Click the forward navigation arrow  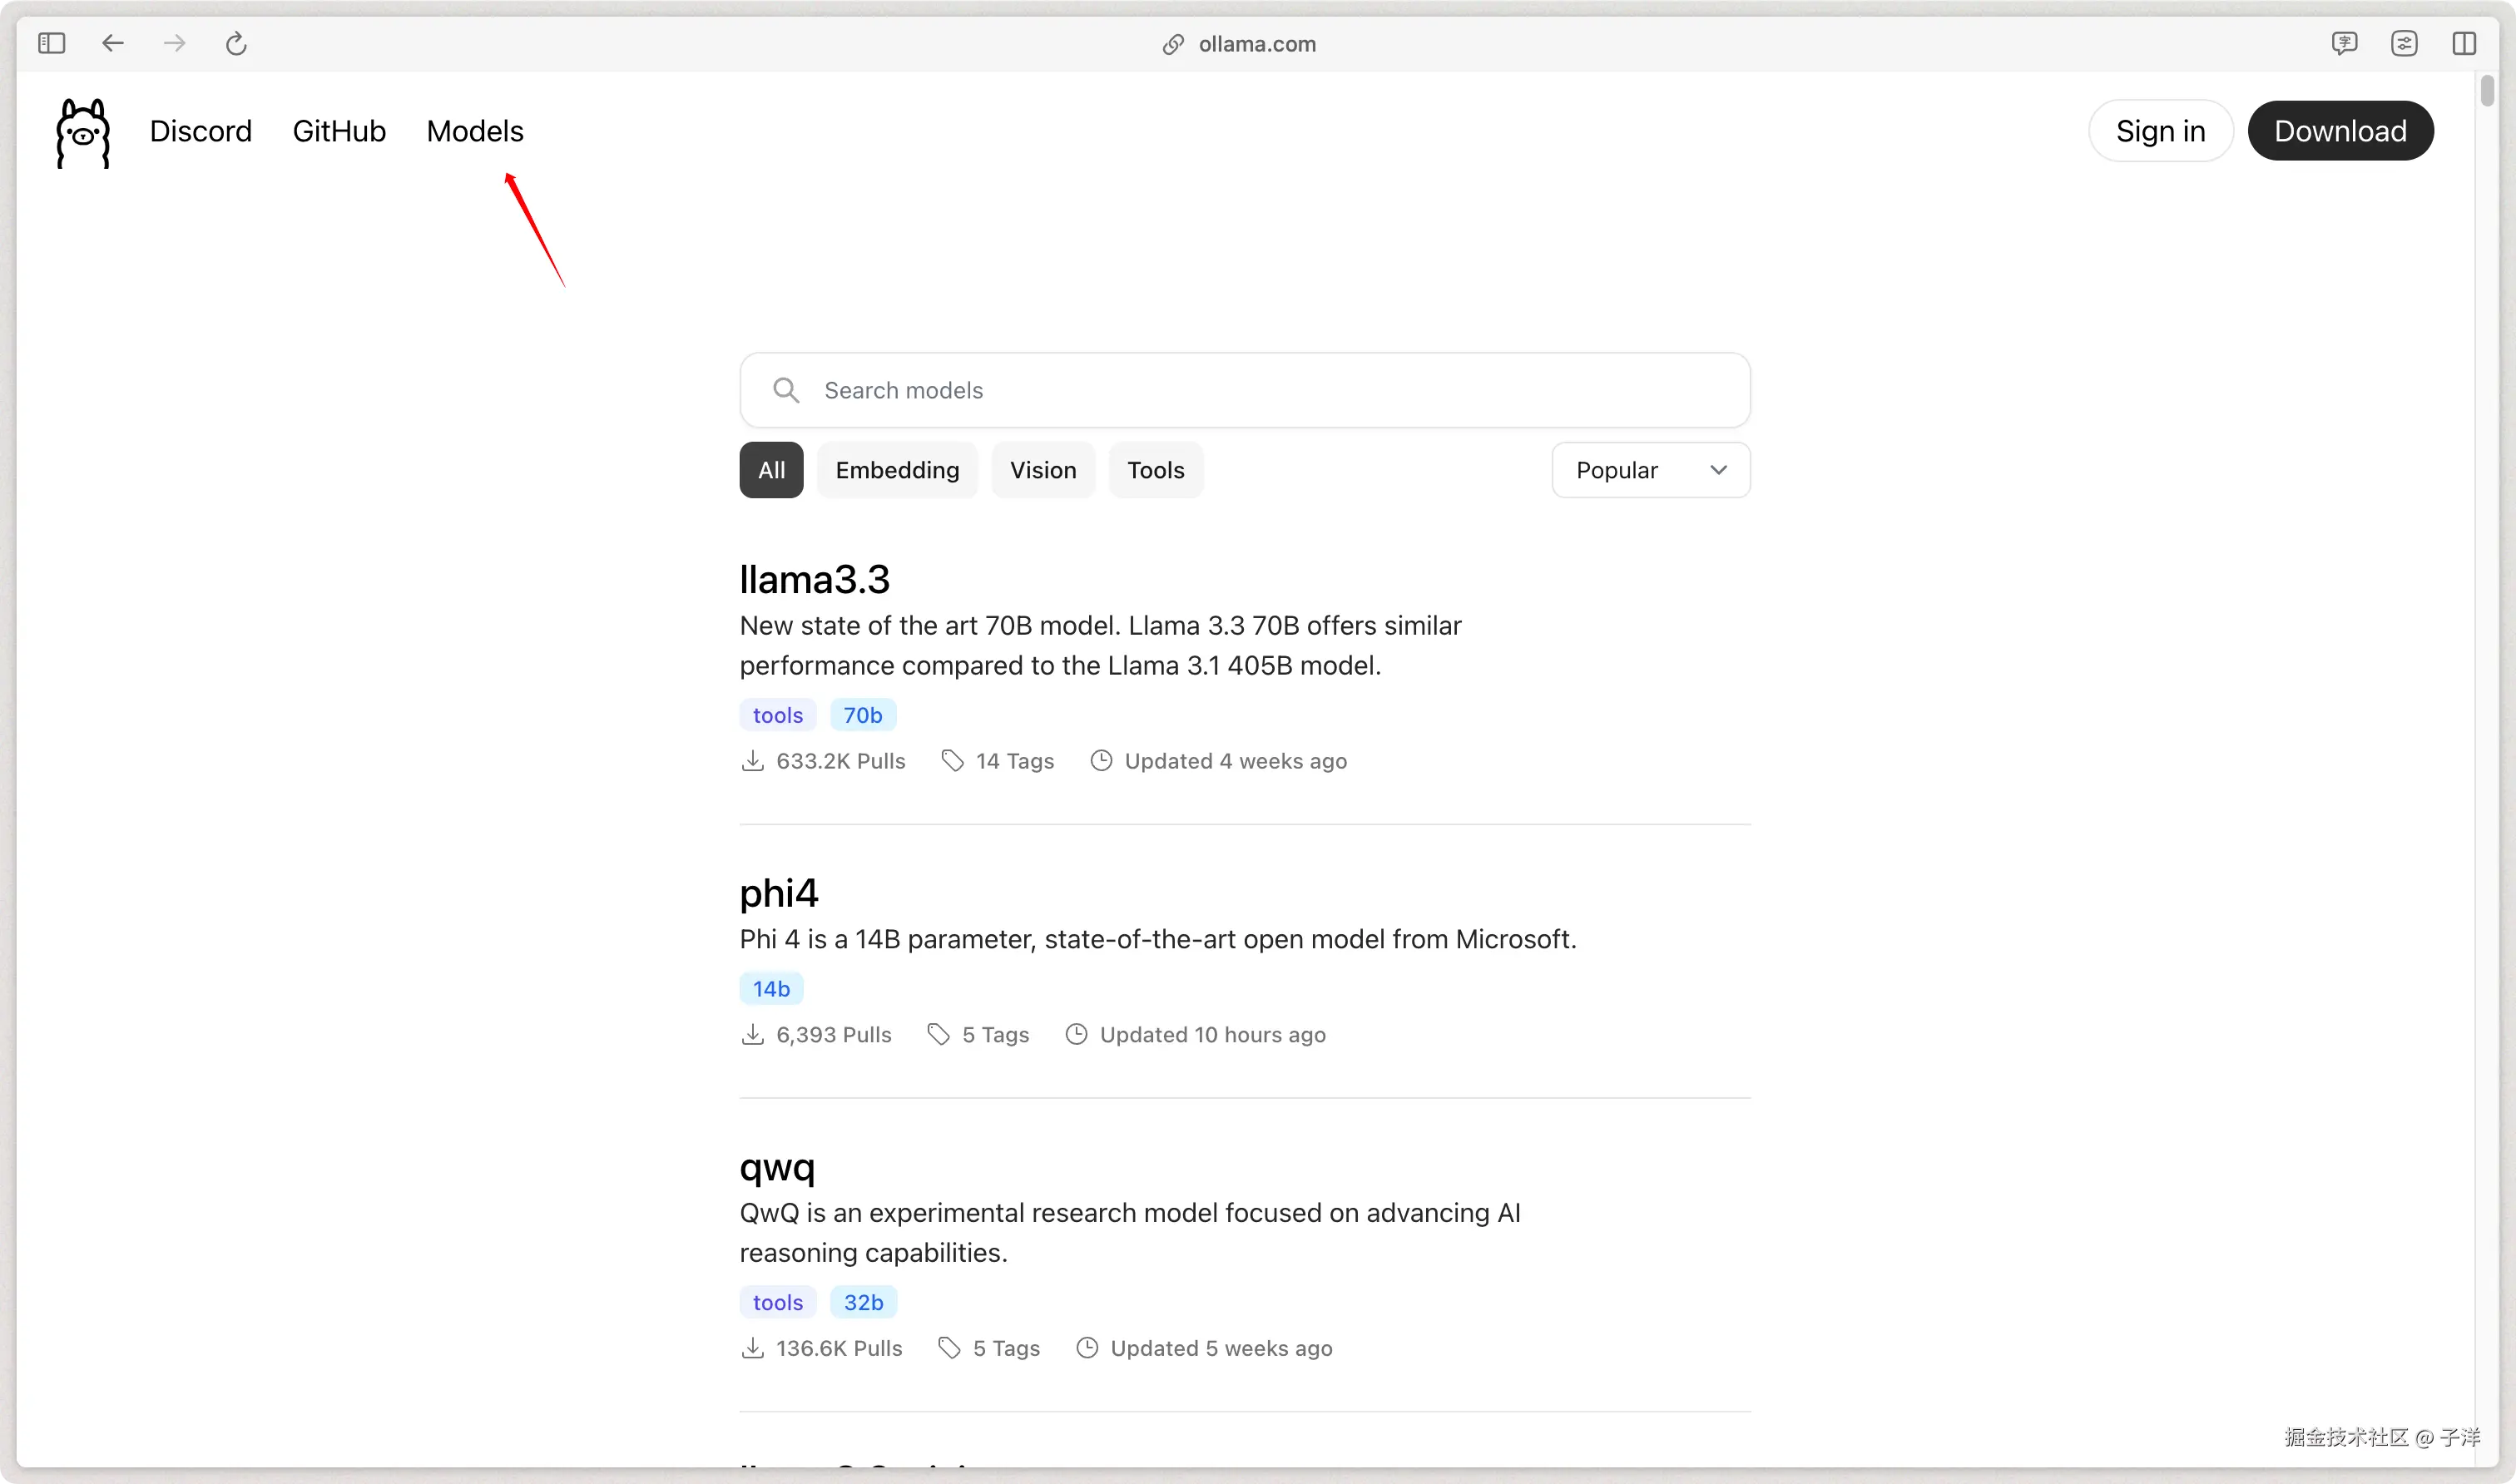tap(175, 43)
